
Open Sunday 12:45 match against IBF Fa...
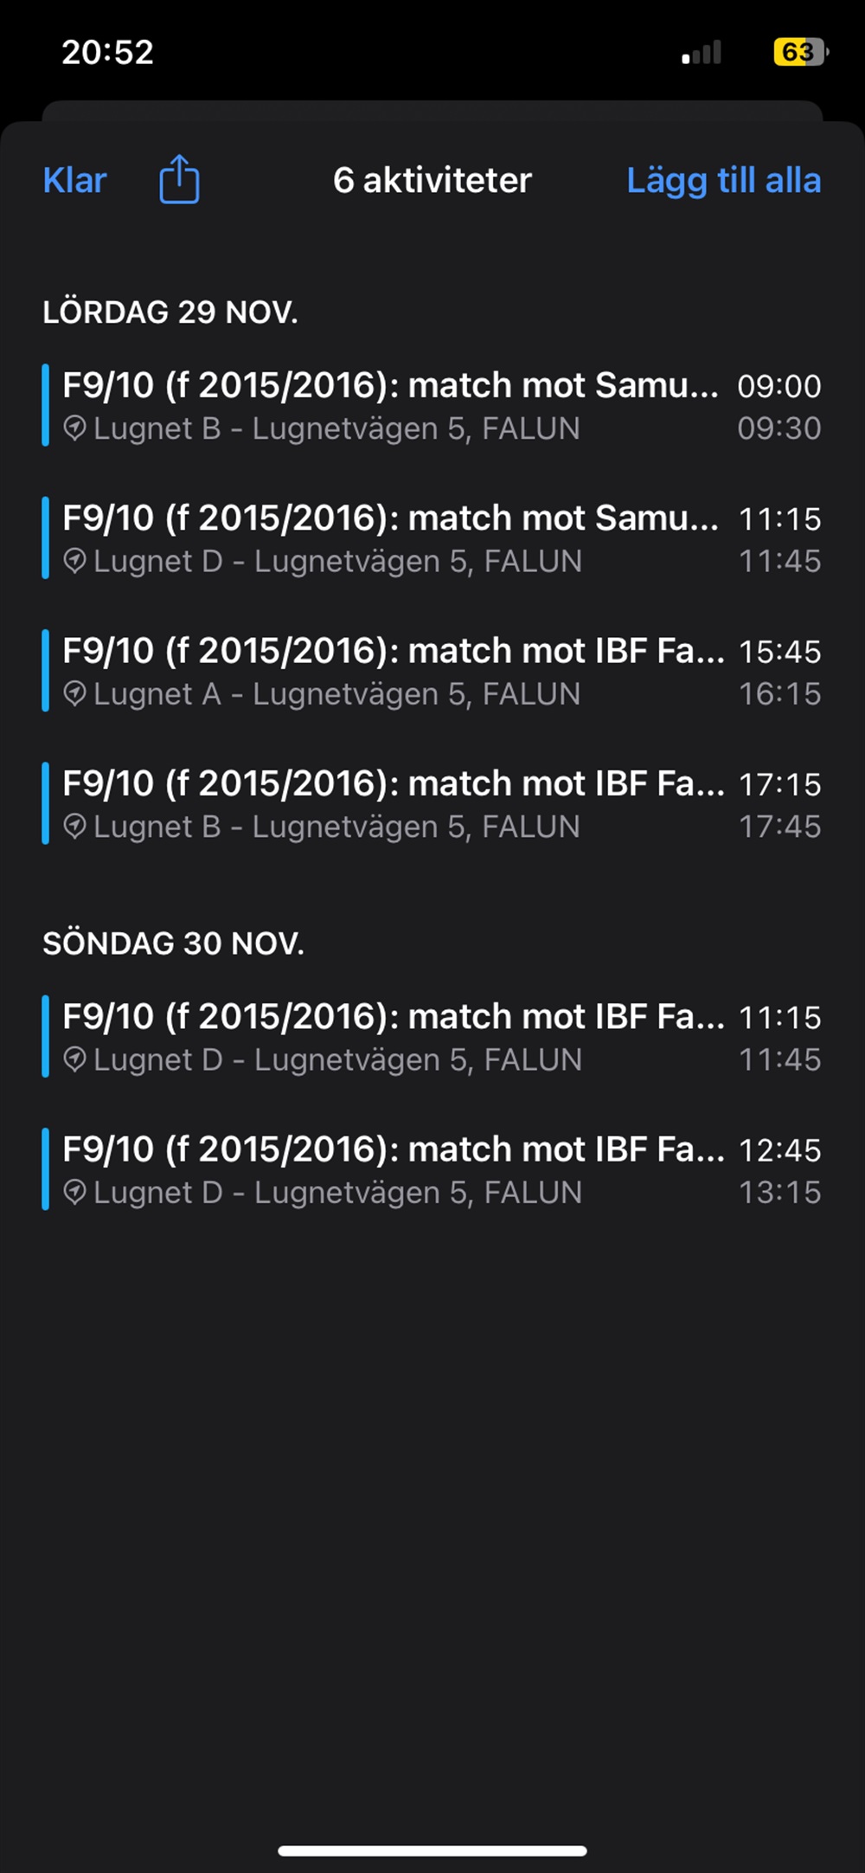point(389,1151)
